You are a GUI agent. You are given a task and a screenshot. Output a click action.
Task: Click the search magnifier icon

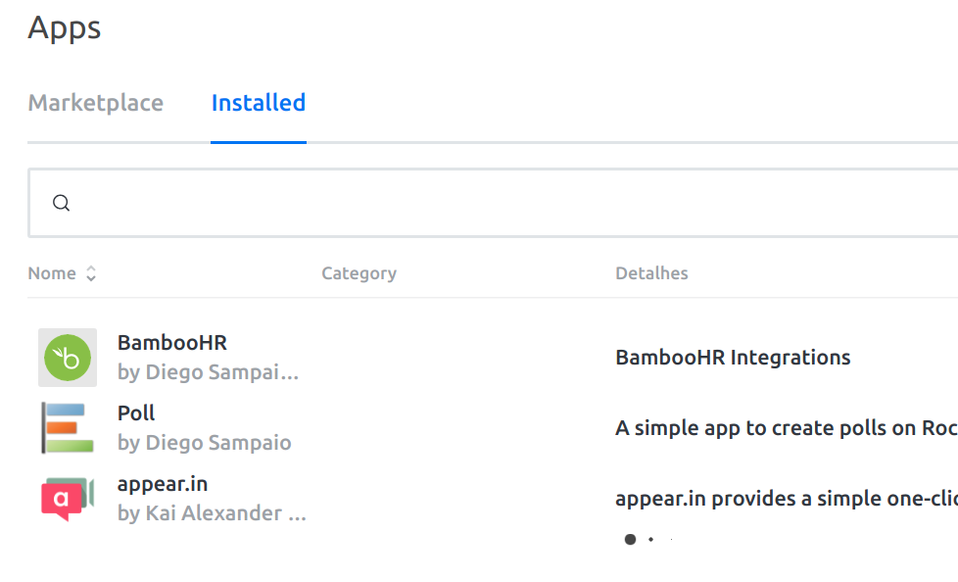click(x=62, y=203)
